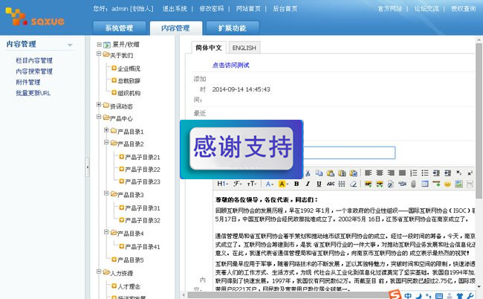Open the H1 heading dropdown
The height and width of the screenshot is (299, 483).
pyautogui.click(x=222, y=184)
